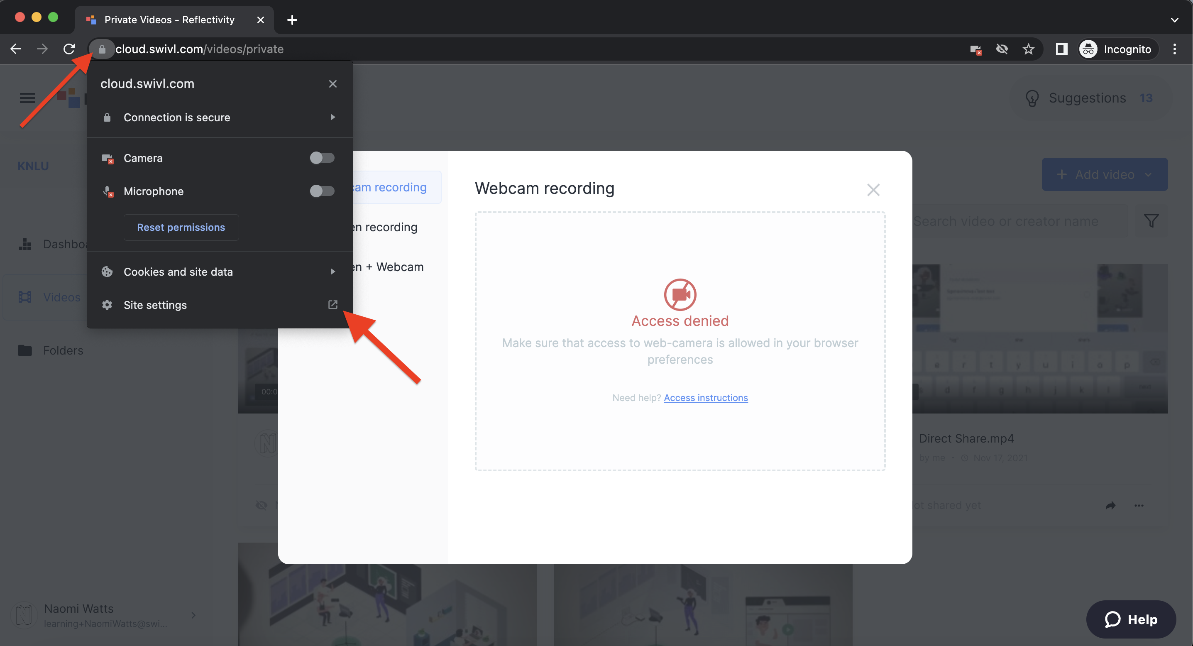Open the Chrome three-dot menu
The height and width of the screenshot is (646, 1193).
click(1174, 49)
